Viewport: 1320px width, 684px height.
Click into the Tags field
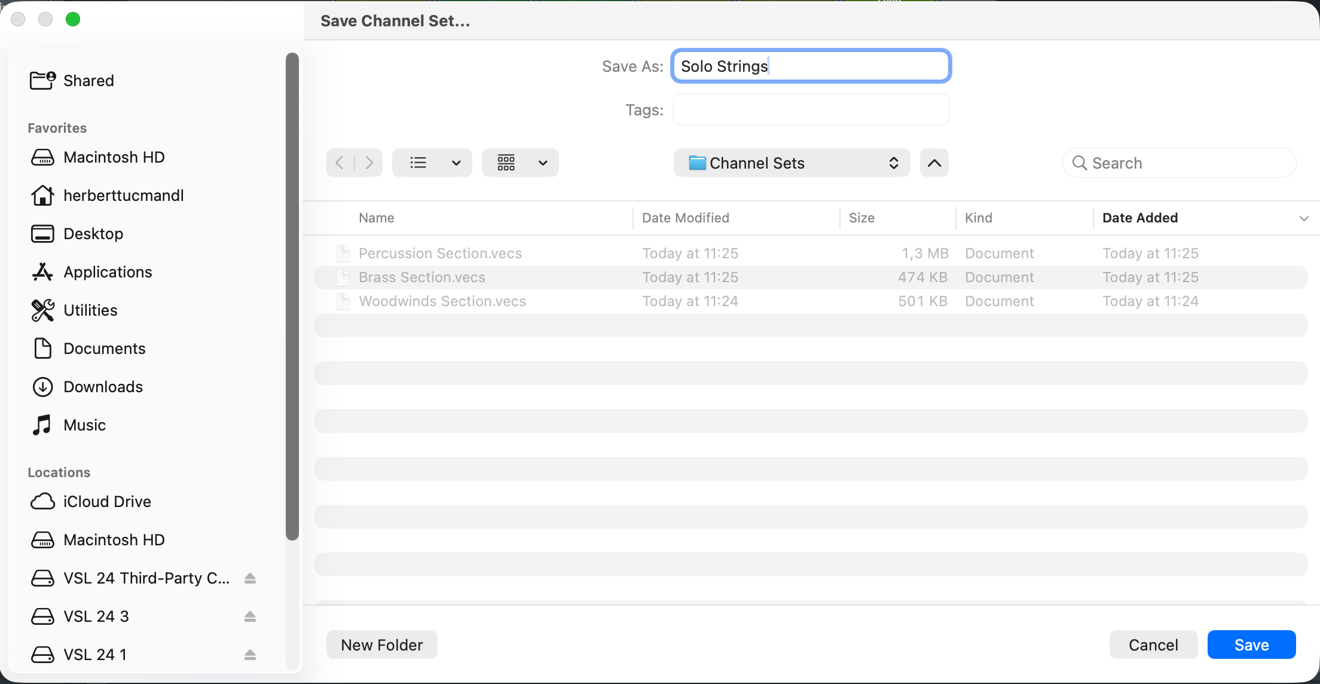(811, 110)
